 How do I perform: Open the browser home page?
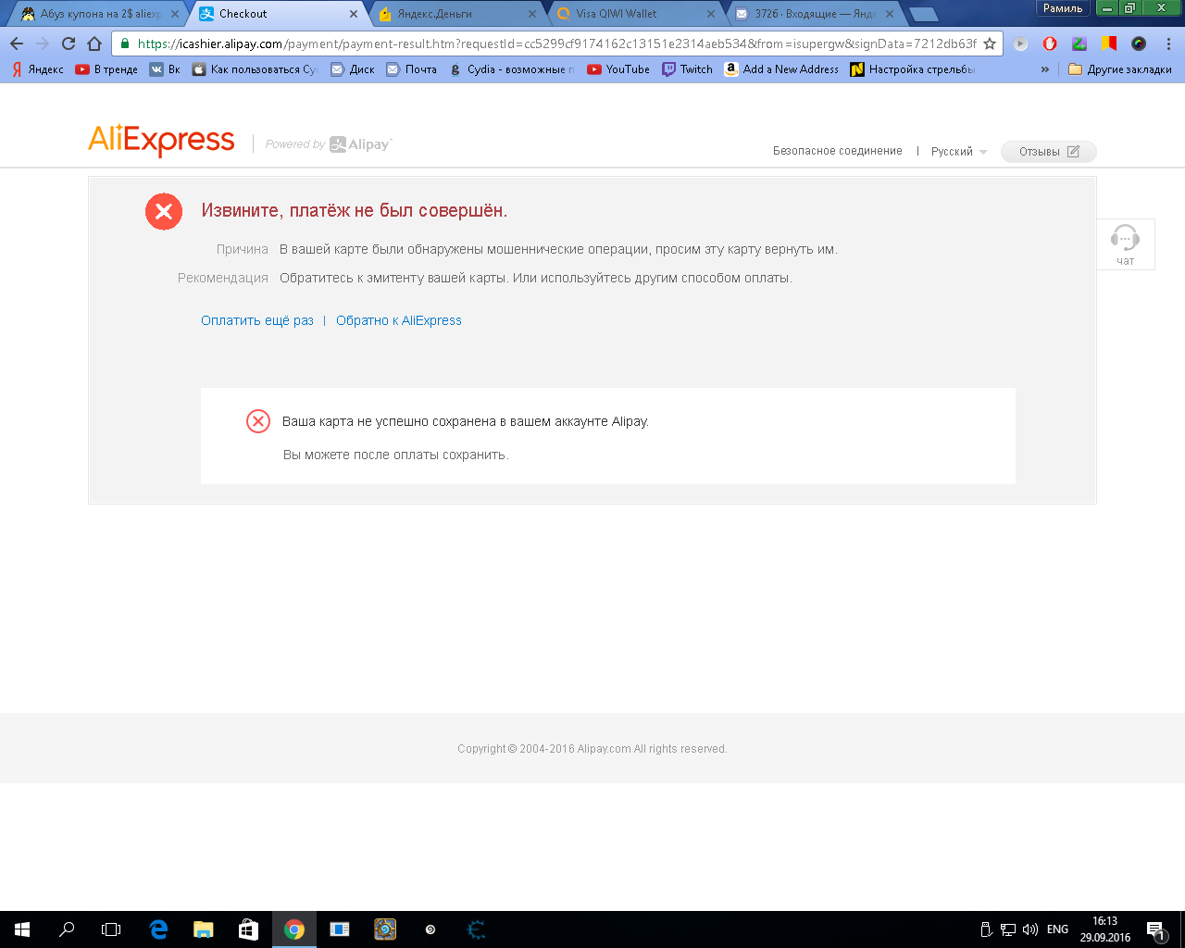[x=94, y=44]
